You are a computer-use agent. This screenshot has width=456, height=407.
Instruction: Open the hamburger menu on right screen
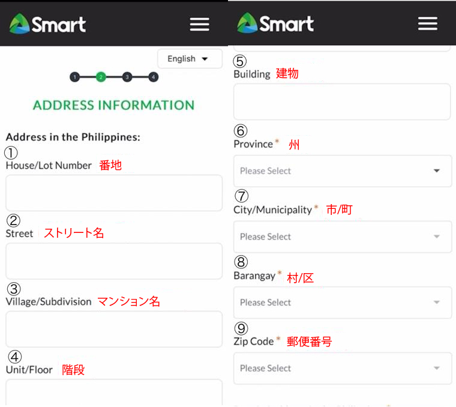(x=427, y=23)
